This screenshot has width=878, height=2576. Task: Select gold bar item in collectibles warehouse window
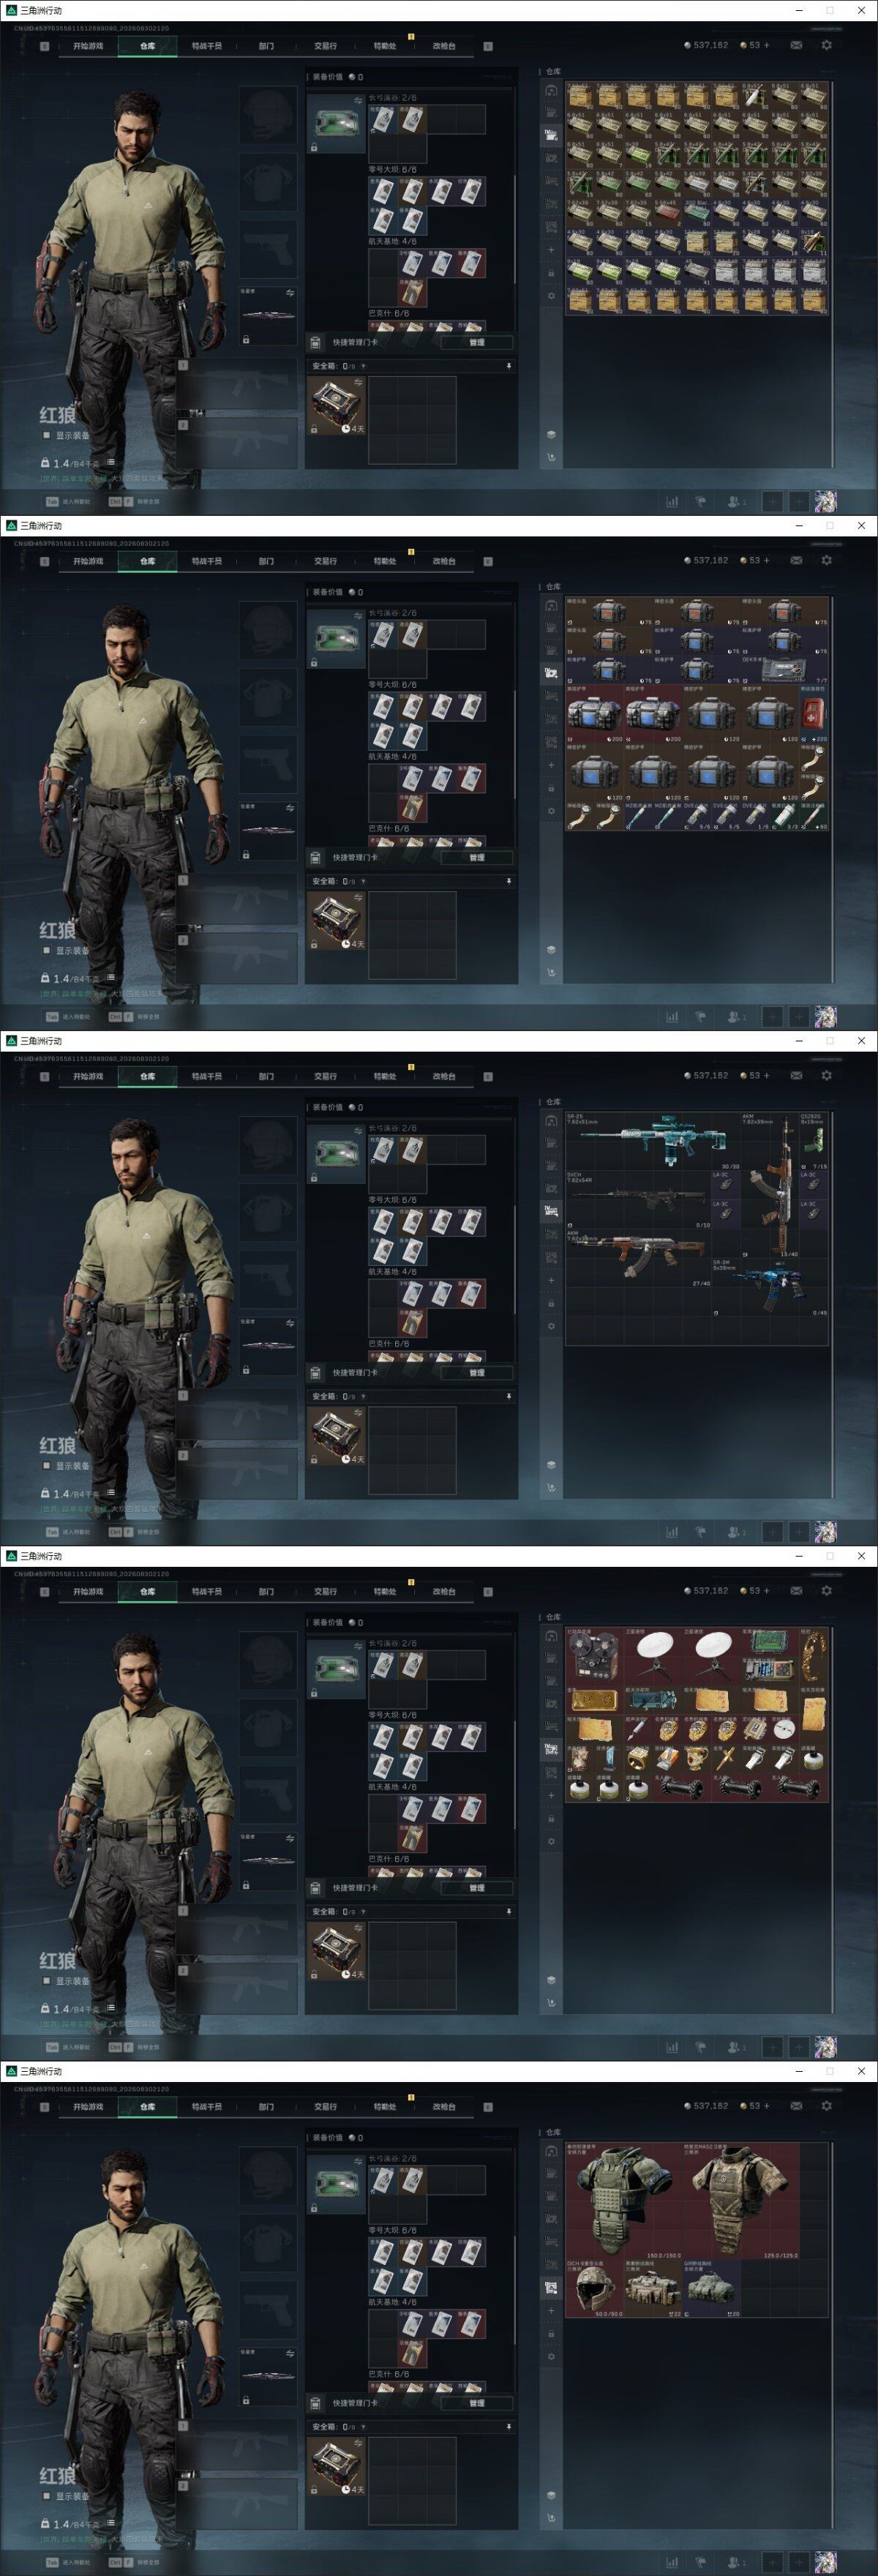click(x=594, y=1701)
